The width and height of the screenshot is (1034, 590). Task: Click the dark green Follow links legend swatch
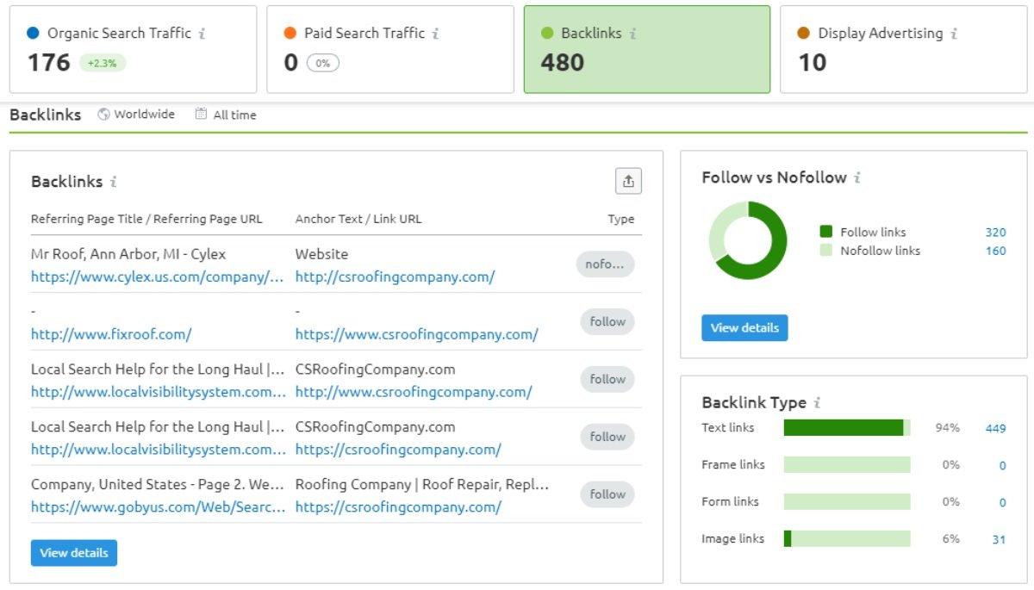pos(826,232)
